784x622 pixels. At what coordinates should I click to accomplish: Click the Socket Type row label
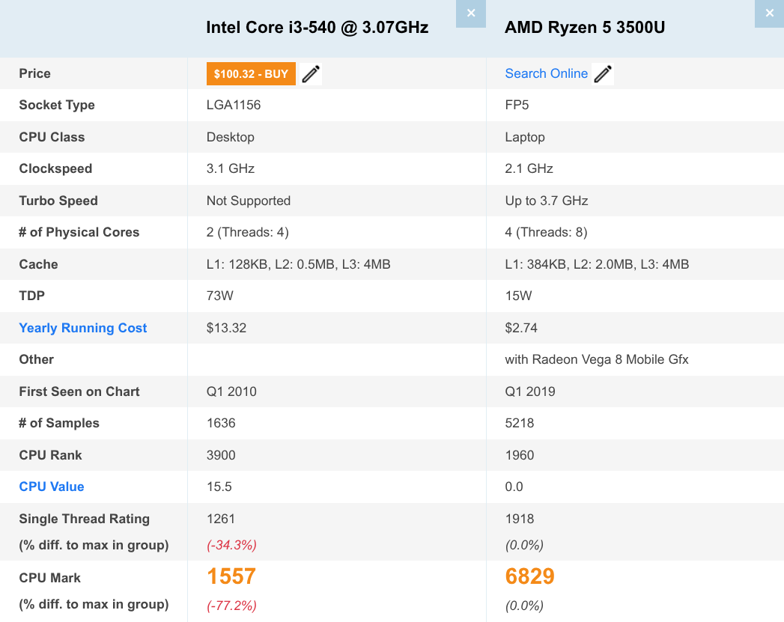(57, 105)
